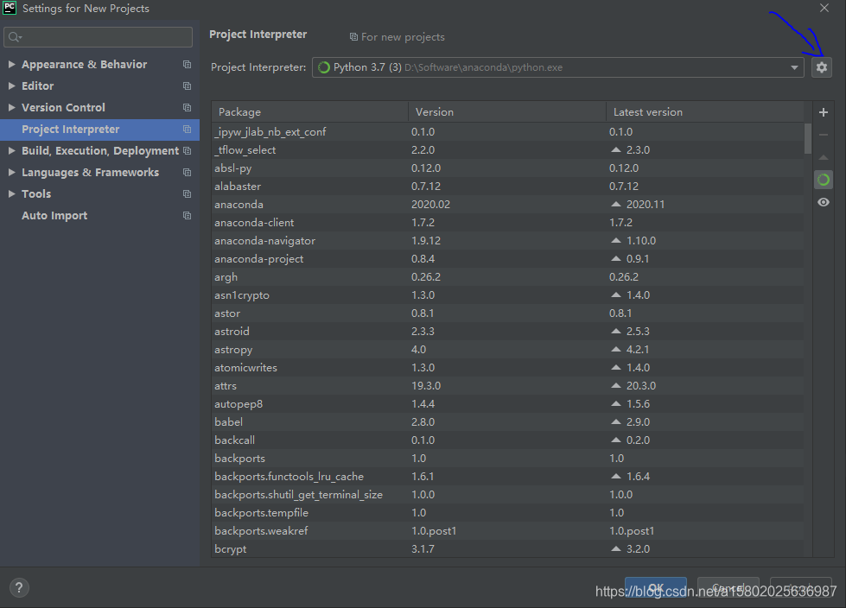
Task: Select the babel package row
Action: 508,421
